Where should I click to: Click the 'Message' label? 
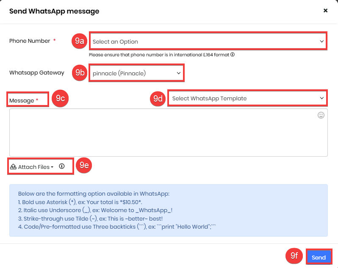pyautogui.click(x=22, y=100)
